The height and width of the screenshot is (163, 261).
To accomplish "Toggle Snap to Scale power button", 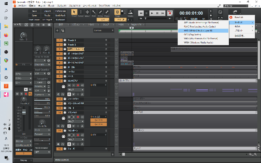I will pyautogui.click(x=49, y=60).
